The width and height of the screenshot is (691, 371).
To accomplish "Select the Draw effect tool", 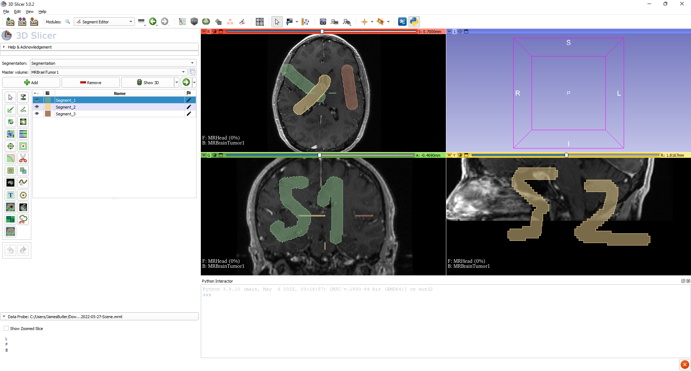I will [x=23, y=110].
